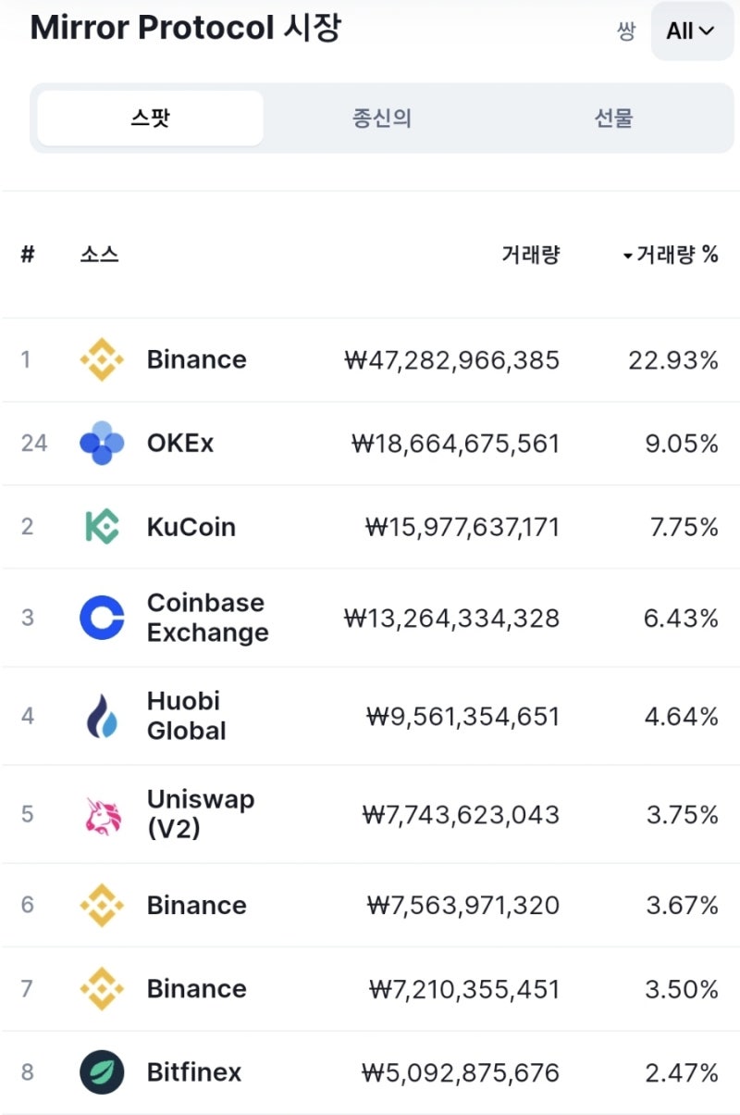Click the Coinbase Exchange logo icon

102,618
